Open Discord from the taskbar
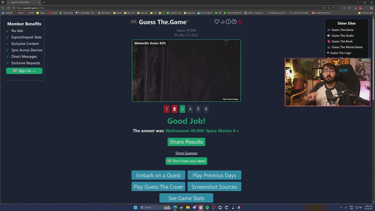 click(194, 207)
